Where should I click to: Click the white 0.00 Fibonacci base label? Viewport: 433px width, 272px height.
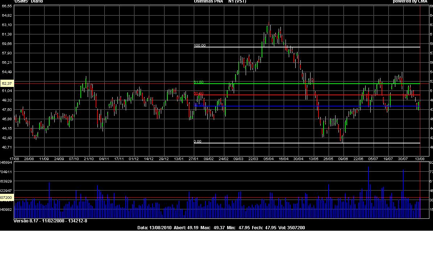pyautogui.click(x=197, y=142)
